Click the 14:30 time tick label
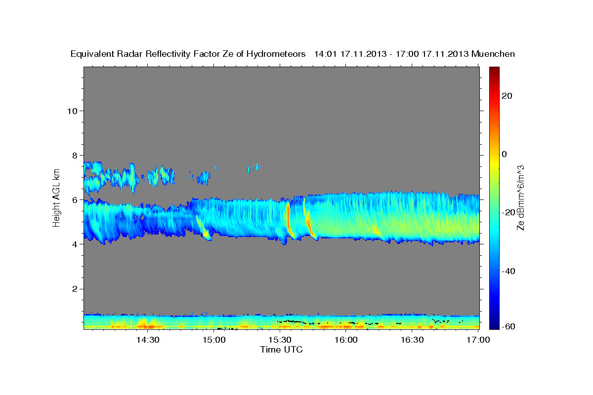Image resolution: width=593 pixels, height=395 pixels. 148,340
